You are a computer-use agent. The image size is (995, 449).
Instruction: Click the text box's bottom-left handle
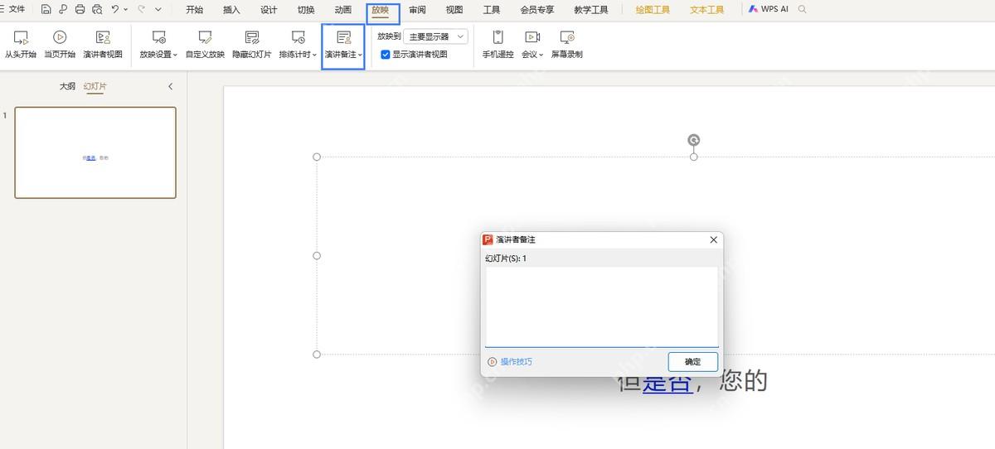pos(316,355)
